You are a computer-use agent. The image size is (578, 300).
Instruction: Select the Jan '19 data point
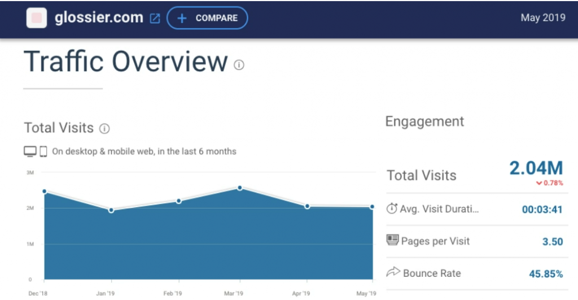(x=111, y=210)
